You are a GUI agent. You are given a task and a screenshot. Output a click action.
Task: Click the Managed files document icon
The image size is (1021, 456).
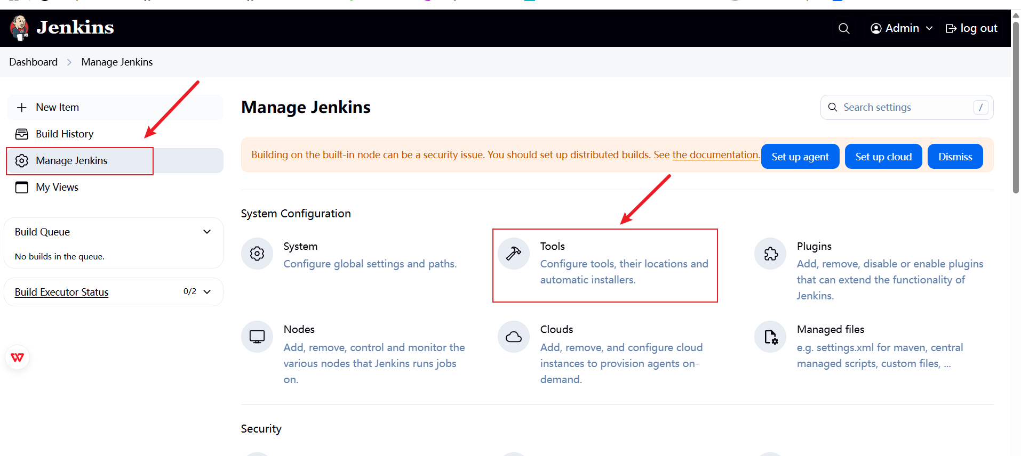[770, 337]
